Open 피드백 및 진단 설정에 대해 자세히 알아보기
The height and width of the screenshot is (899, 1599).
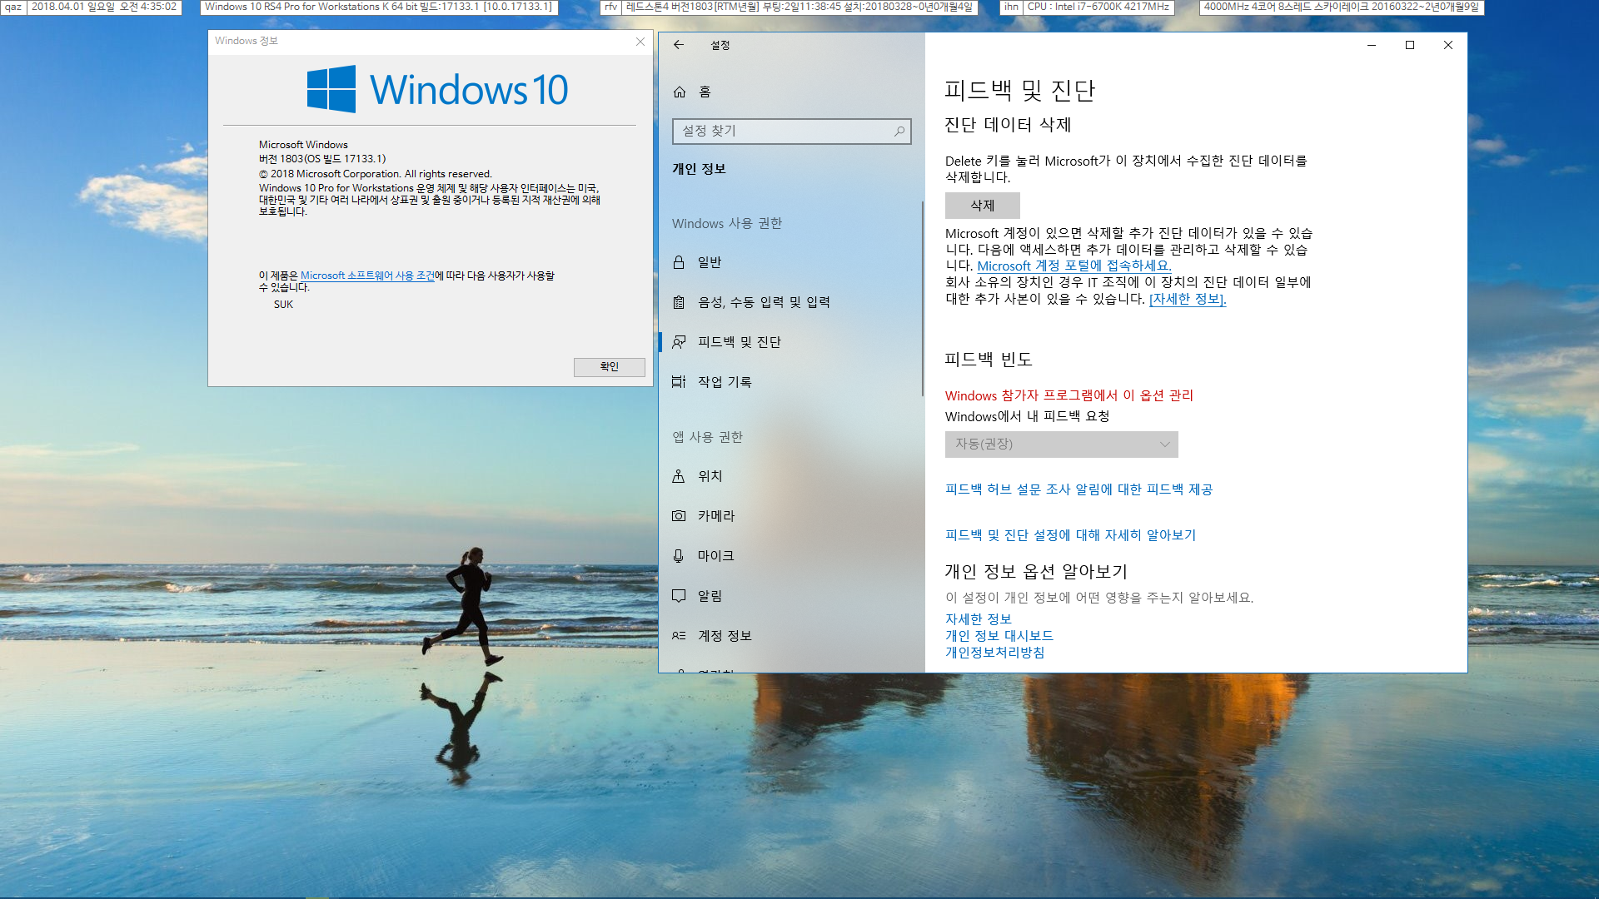pyautogui.click(x=1070, y=535)
